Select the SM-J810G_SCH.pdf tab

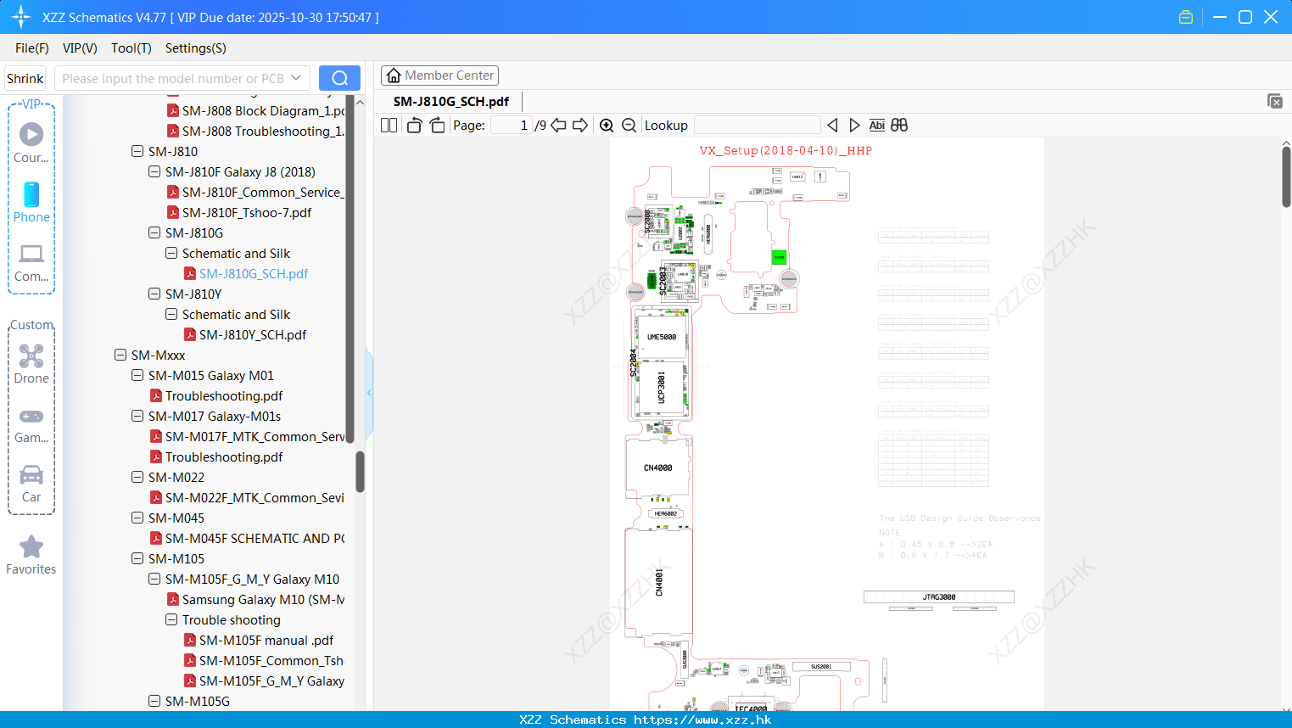451,101
